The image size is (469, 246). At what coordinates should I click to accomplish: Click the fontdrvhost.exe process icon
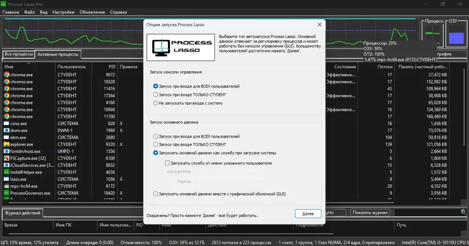7,151
